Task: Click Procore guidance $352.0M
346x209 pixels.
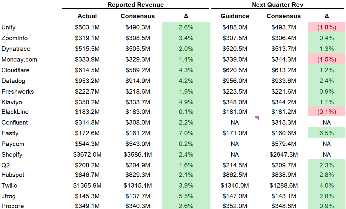Action: point(235,206)
